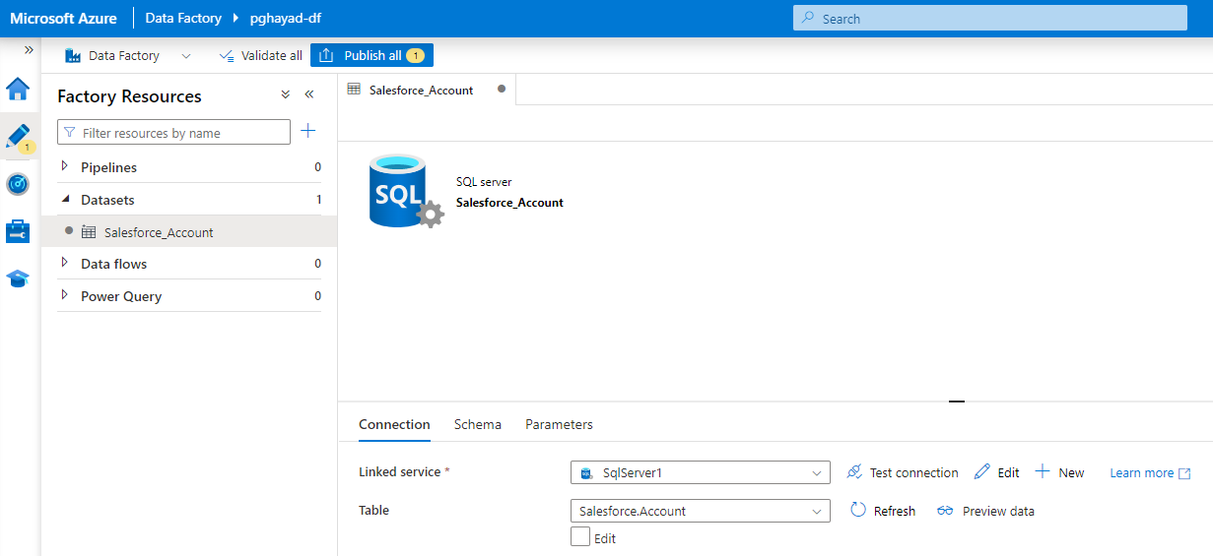Enable the Edit checkbox under Table
Viewport: 1213px width, 556px height.
click(580, 536)
